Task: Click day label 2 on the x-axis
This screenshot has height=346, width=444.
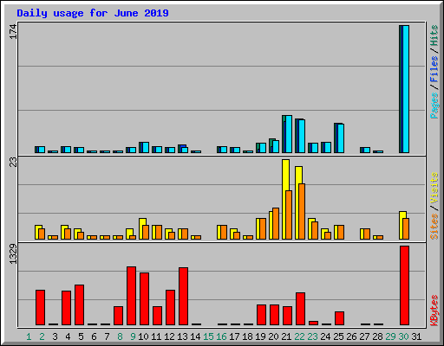Action: 42,336
